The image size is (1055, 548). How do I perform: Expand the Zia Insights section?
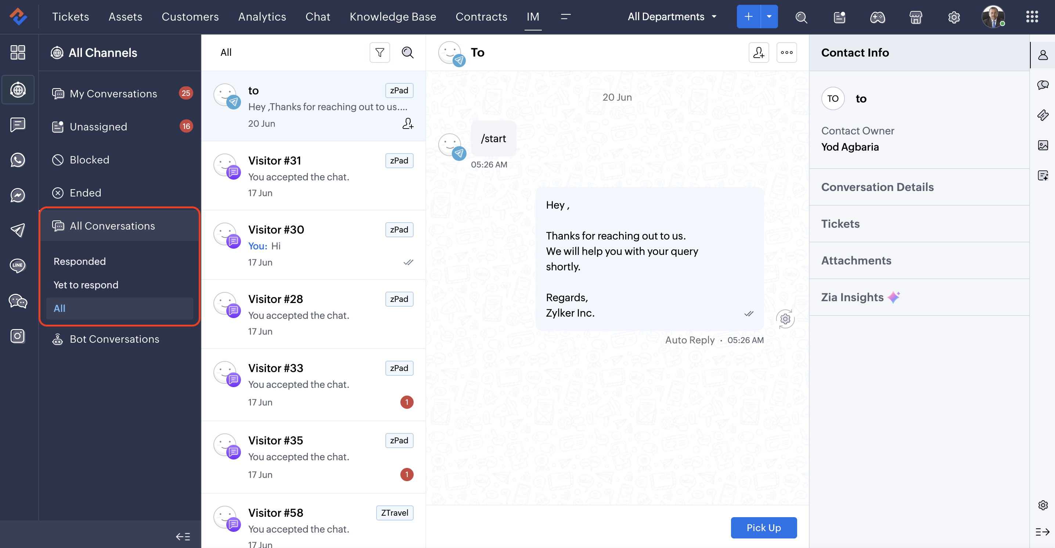[919, 298]
